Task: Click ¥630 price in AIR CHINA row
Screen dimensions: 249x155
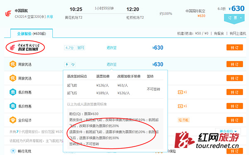Action: point(158,48)
